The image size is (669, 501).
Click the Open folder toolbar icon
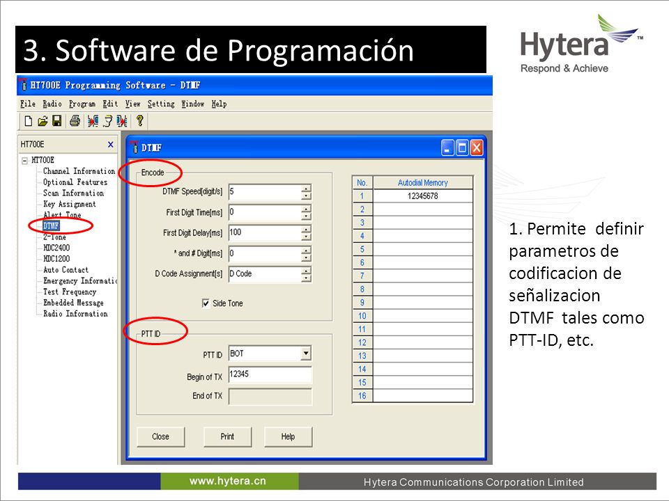click(43, 121)
